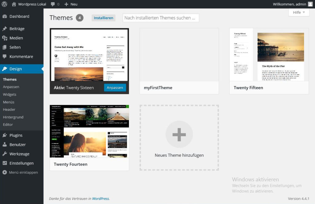The height and width of the screenshot is (204, 315).
Task: Open the comments bubble icon in admin bar
Action: (53, 4)
